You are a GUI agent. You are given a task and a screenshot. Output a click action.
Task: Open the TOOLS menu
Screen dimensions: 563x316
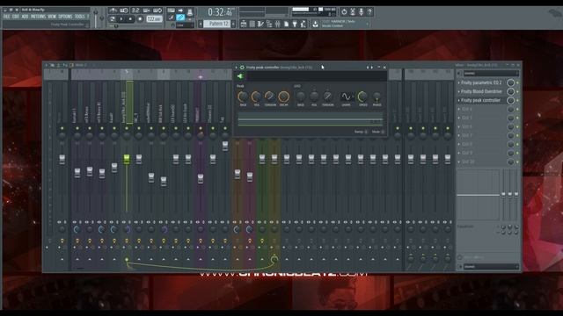point(80,17)
